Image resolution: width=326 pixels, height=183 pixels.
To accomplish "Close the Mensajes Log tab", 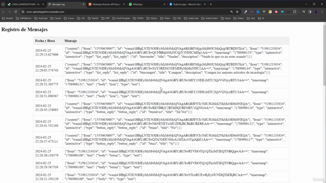I will (84, 4).
